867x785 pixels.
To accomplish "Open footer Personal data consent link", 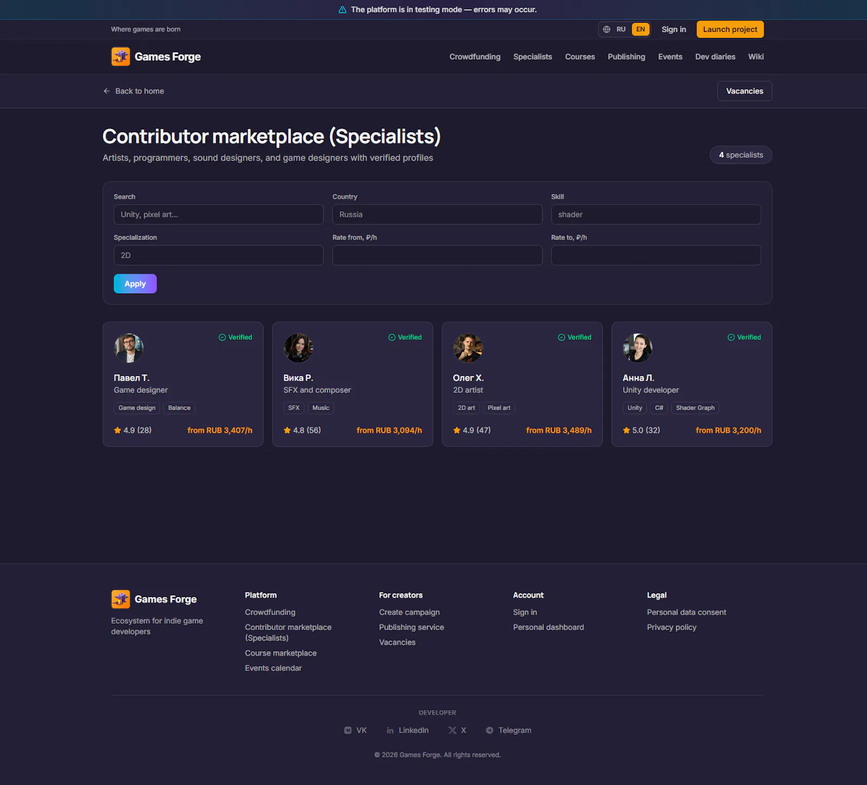I will pyautogui.click(x=687, y=612).
